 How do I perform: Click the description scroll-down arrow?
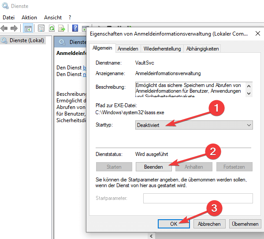[x=249, y=93]
